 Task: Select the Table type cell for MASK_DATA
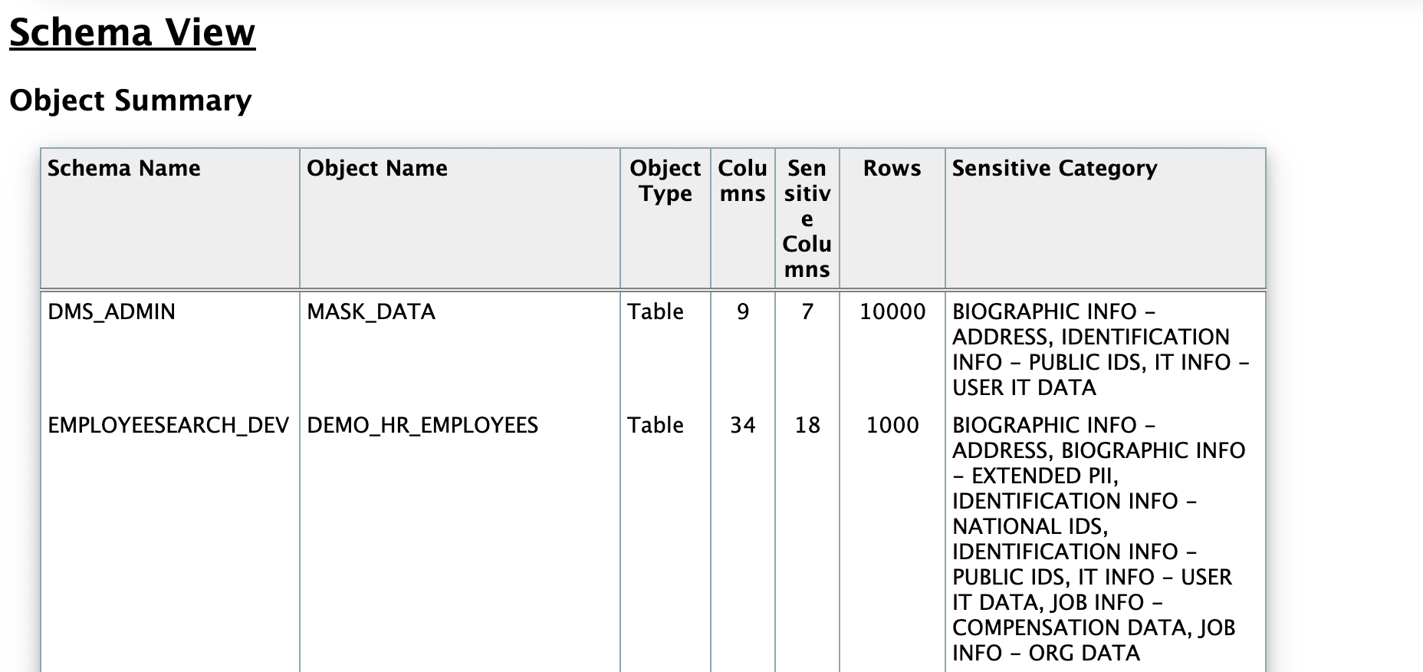coord(656,311)
